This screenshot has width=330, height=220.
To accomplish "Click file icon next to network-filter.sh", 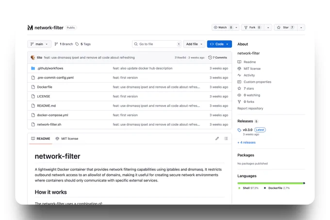I will (33, 124).
